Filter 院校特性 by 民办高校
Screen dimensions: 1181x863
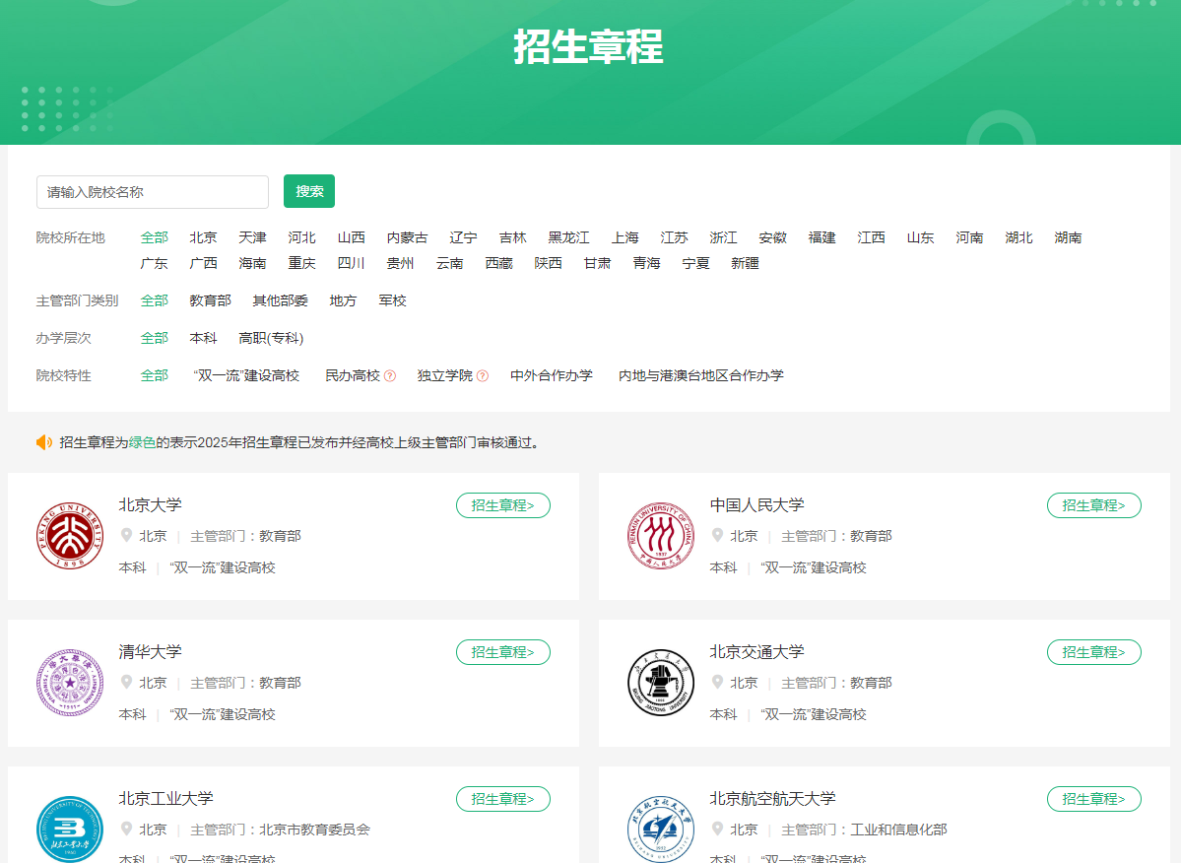coord(353,375)
